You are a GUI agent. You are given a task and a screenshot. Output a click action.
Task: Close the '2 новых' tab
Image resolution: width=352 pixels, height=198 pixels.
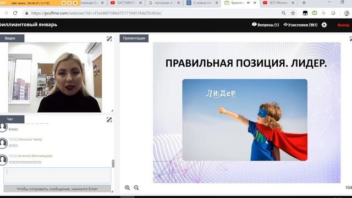point(217,3)
